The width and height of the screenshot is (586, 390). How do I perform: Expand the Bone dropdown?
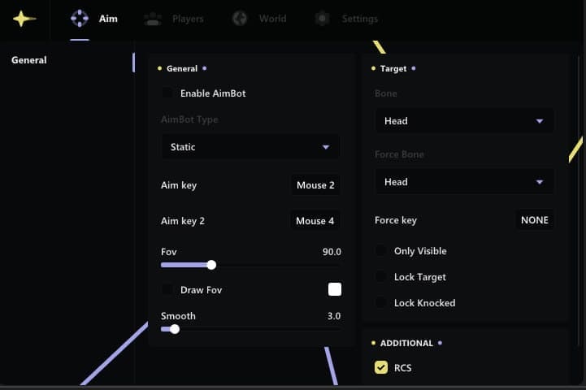pyautogui.click(x=464, y=121)
